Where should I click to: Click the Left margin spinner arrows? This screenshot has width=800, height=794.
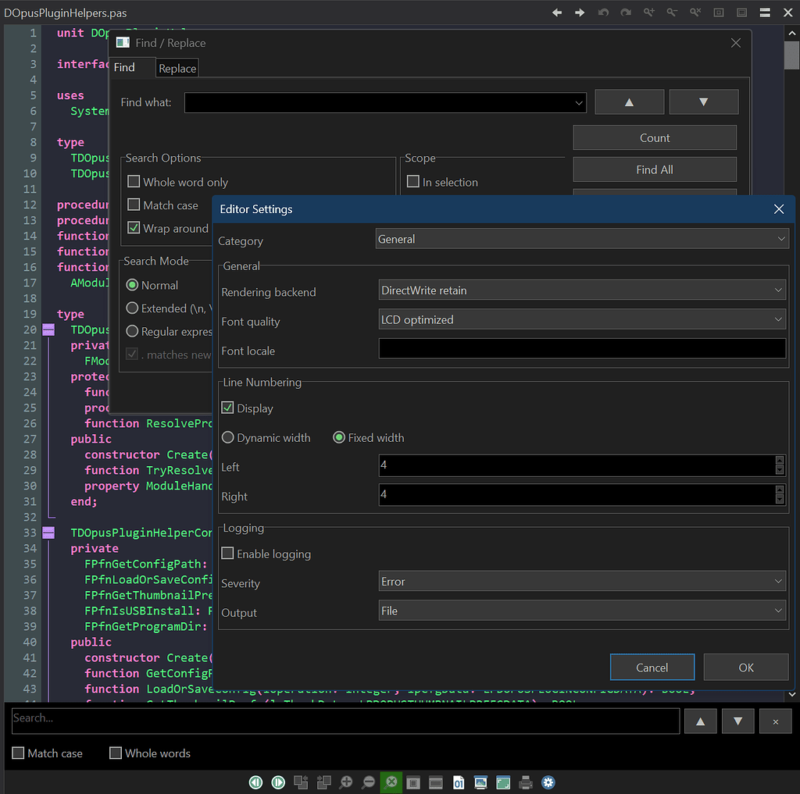point(780,465)
